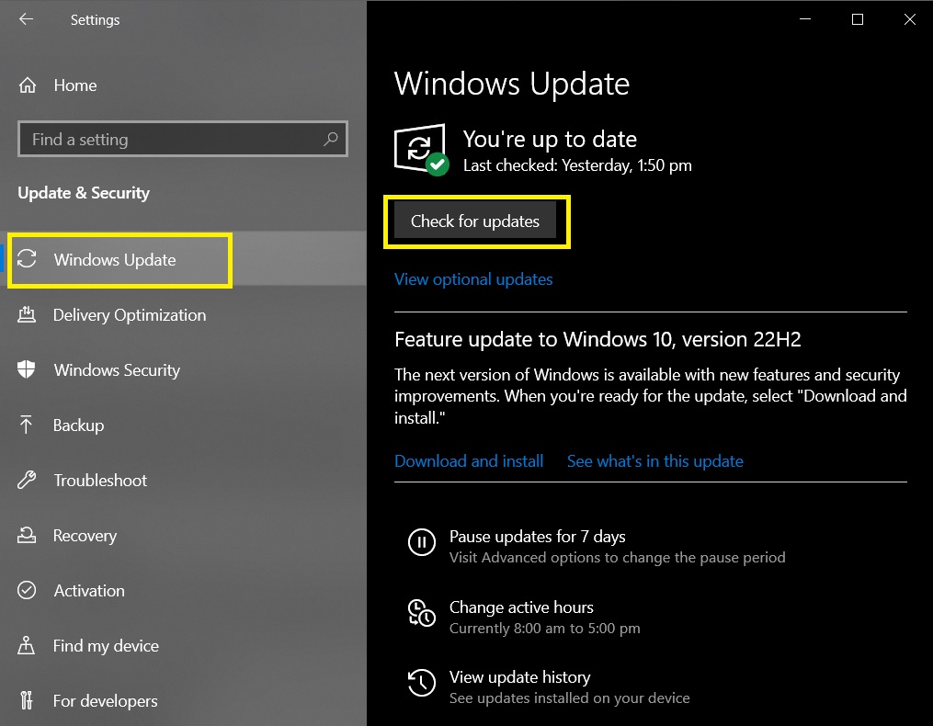Viewport: 933px width, 726px height.
Task: Click 'See updates installed on your device' text
Action: click(x=569, y=698)
